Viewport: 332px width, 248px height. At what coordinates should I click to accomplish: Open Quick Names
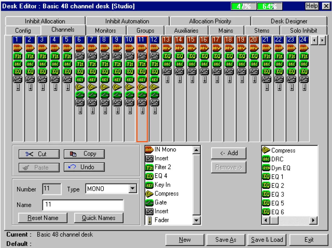(98, 218)
